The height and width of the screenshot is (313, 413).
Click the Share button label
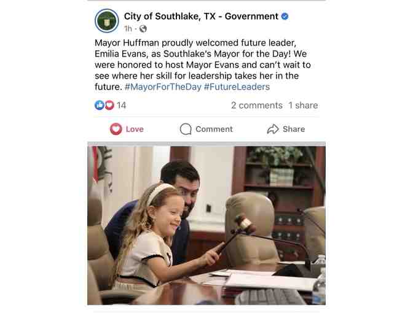294,129
